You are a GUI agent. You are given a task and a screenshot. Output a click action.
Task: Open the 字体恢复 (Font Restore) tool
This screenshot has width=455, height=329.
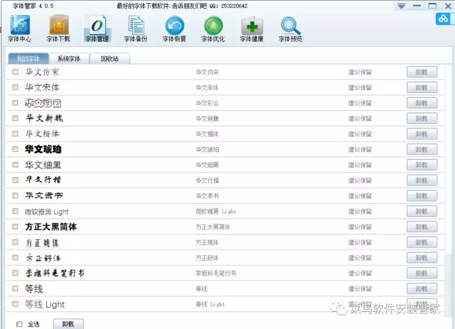(x=174, y=27)
